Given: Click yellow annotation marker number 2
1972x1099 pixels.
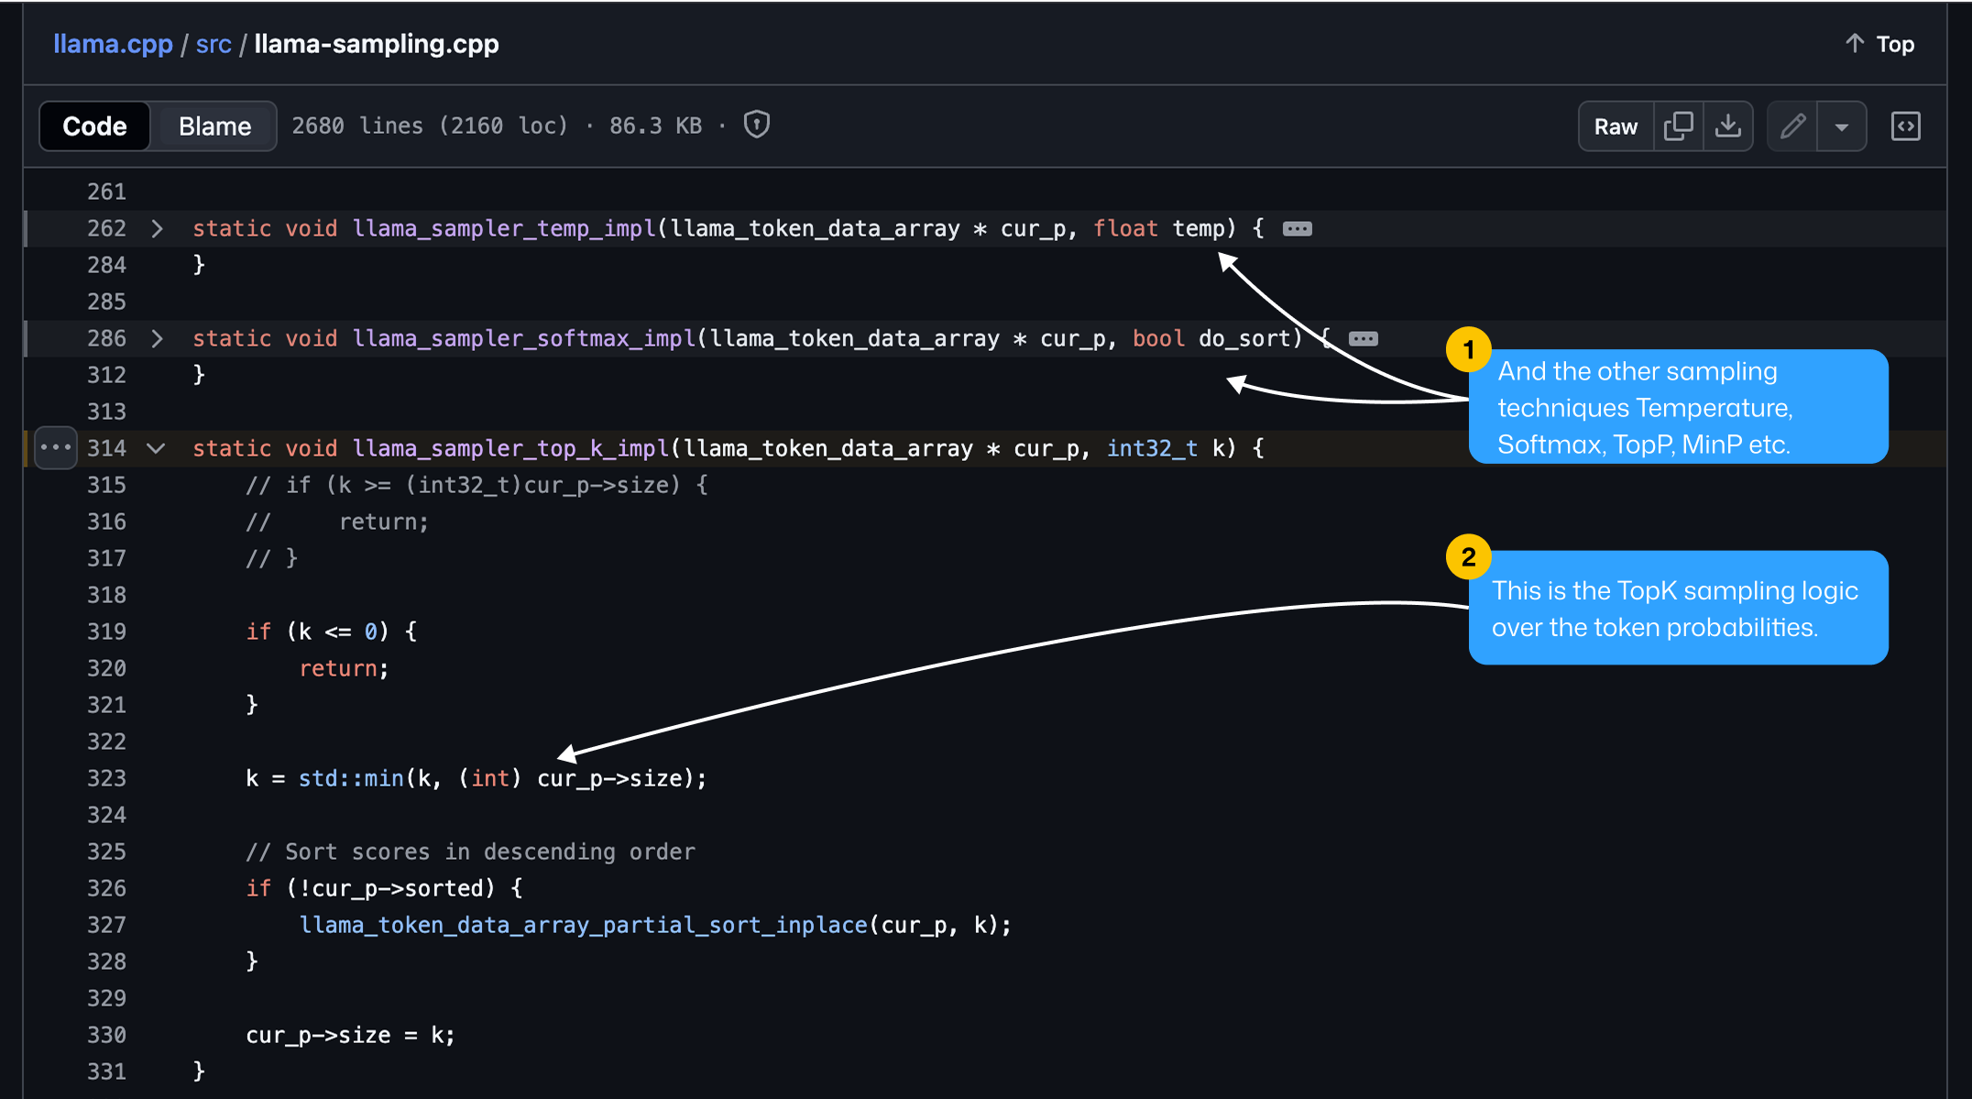Looking at the screenshot, I should tap(1468, 556).
